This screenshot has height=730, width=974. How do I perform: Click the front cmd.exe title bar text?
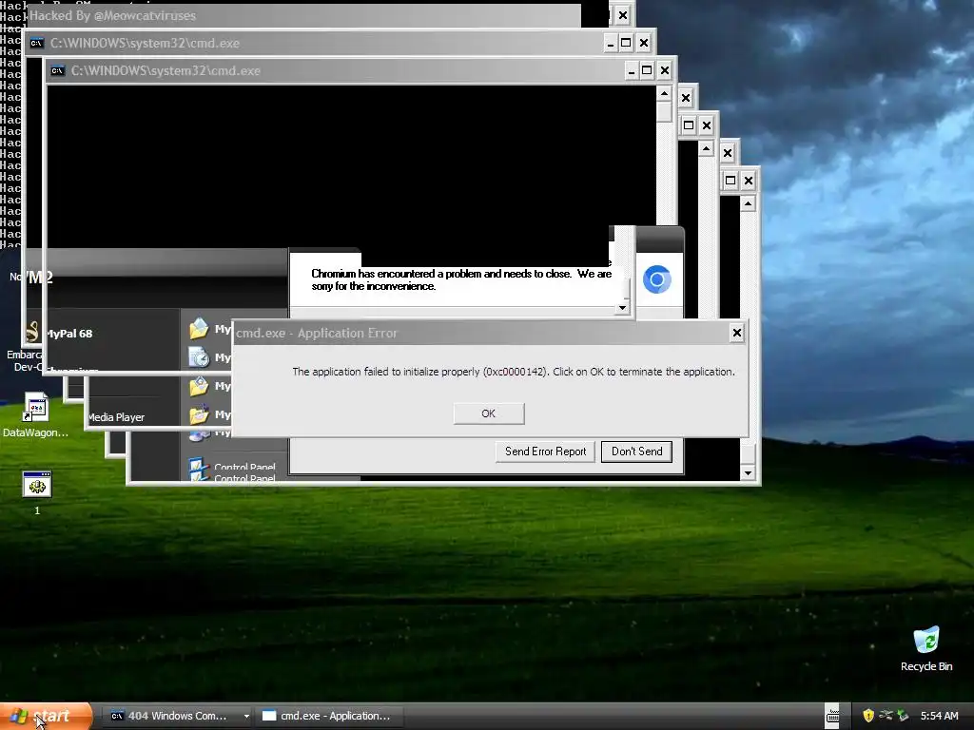(x=166, y=70)
